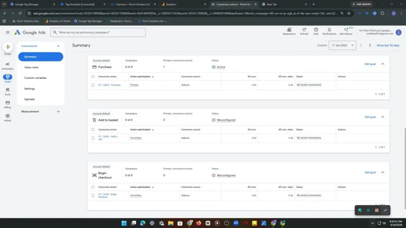The image size is (406, 228).
Task: Open Notifications bell
Action: point(329,31)
